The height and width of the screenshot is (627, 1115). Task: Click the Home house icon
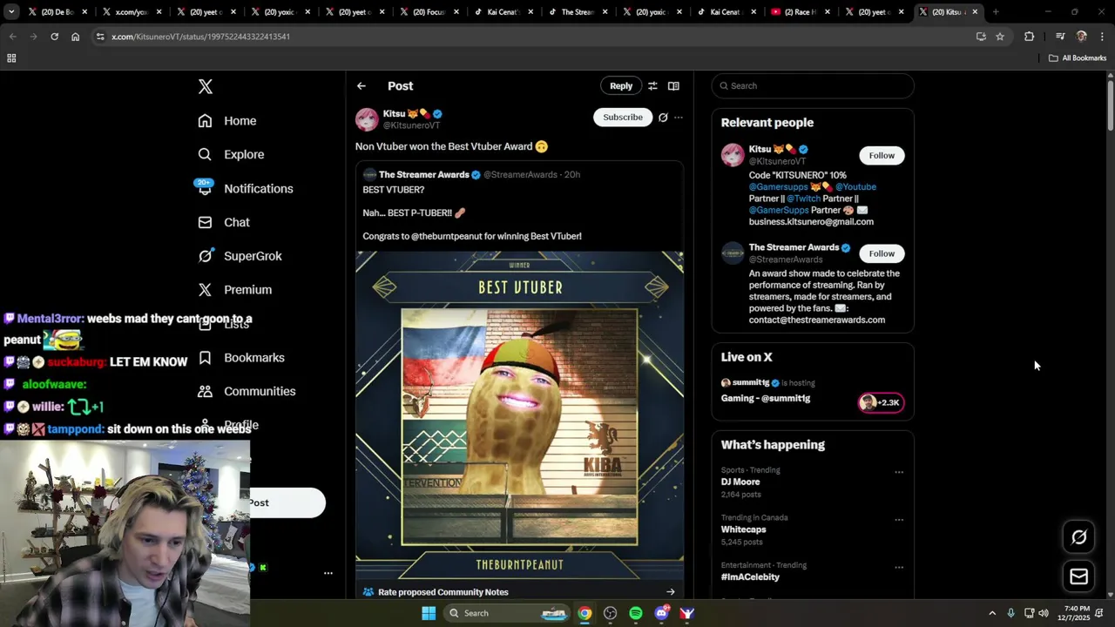point(205,121)
